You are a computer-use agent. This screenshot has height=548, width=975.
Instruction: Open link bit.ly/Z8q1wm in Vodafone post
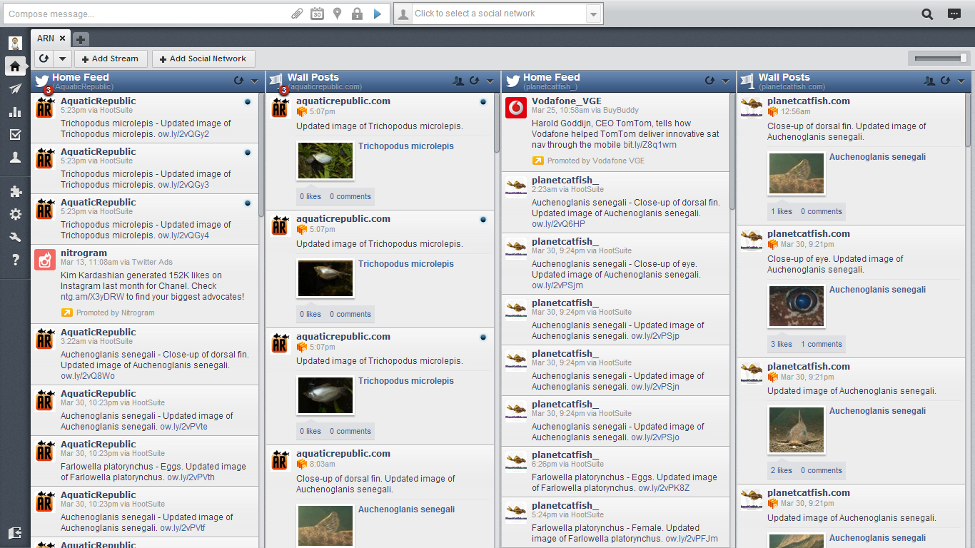[650, 145]
